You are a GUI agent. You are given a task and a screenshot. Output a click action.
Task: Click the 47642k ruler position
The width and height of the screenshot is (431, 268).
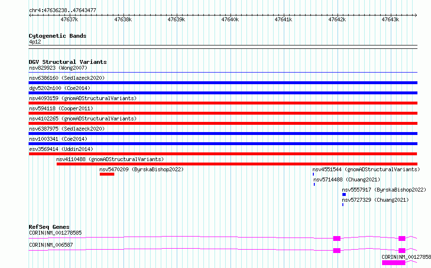337,19
